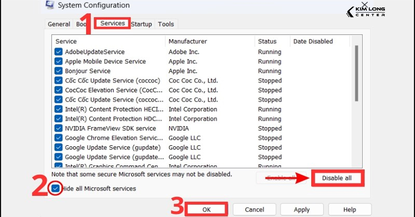Confirm with the OK button
415x217 pixels.
tap(206, 209)
